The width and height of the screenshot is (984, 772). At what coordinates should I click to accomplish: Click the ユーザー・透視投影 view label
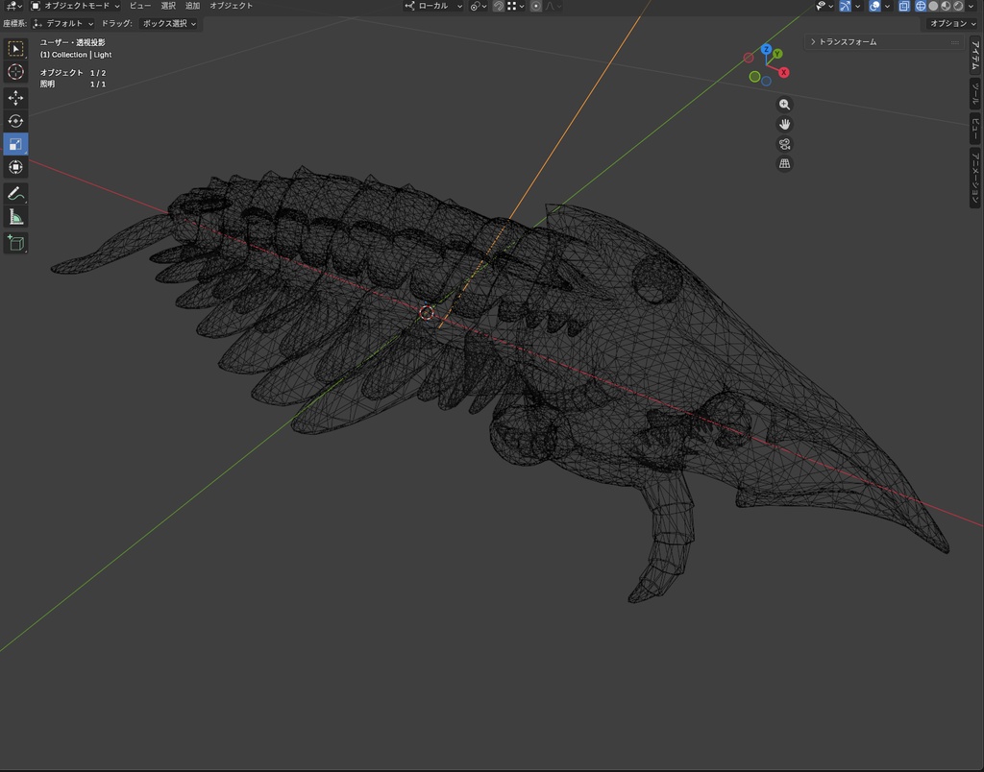point(73,42)
